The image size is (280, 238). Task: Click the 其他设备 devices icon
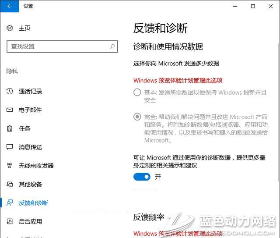10,184
